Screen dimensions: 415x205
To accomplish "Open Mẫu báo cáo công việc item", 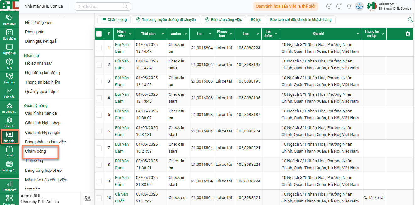I will [46, 180].
